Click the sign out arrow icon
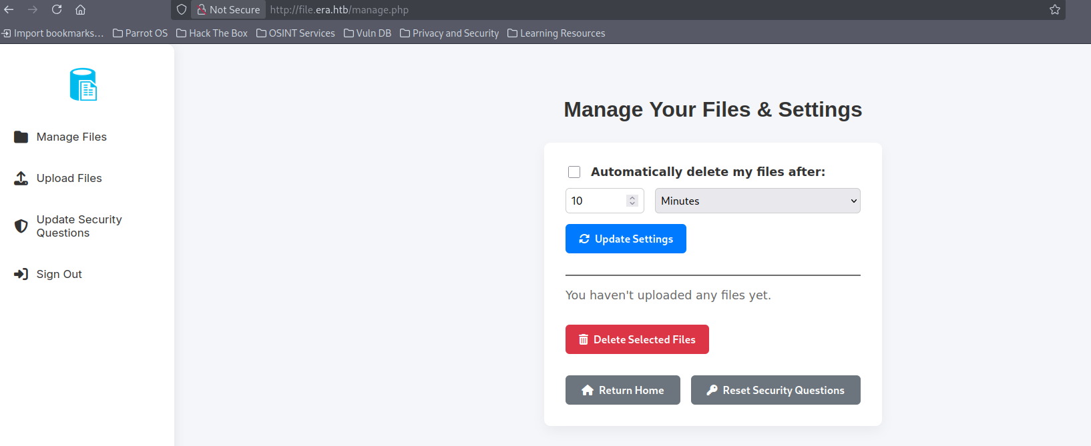The image size is (1091, 446). 21,274
